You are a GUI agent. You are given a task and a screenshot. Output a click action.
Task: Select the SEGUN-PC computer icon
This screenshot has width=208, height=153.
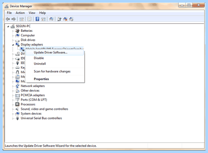tap(12, 26)
